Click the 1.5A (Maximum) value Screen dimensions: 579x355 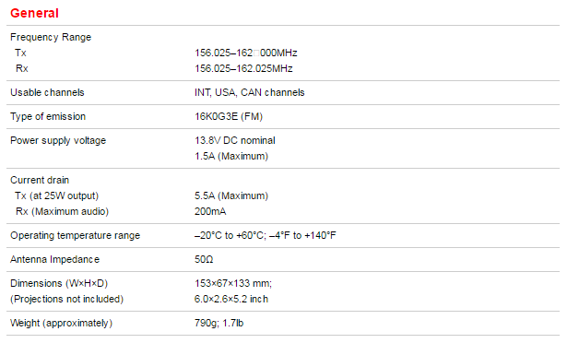coord(231,156)
